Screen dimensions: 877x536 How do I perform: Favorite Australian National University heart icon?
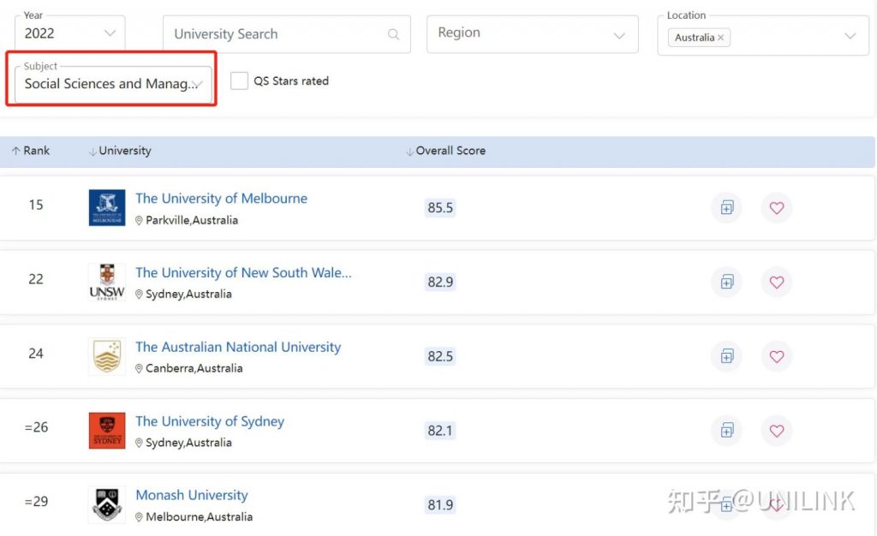tap(776, 356)
